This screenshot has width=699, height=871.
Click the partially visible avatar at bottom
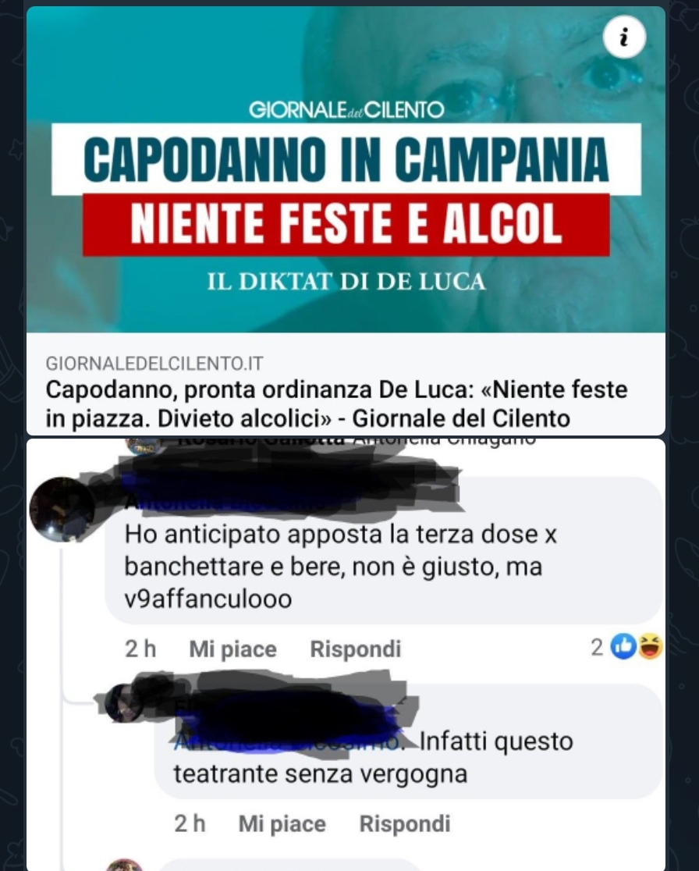click(x=124, y=865)
